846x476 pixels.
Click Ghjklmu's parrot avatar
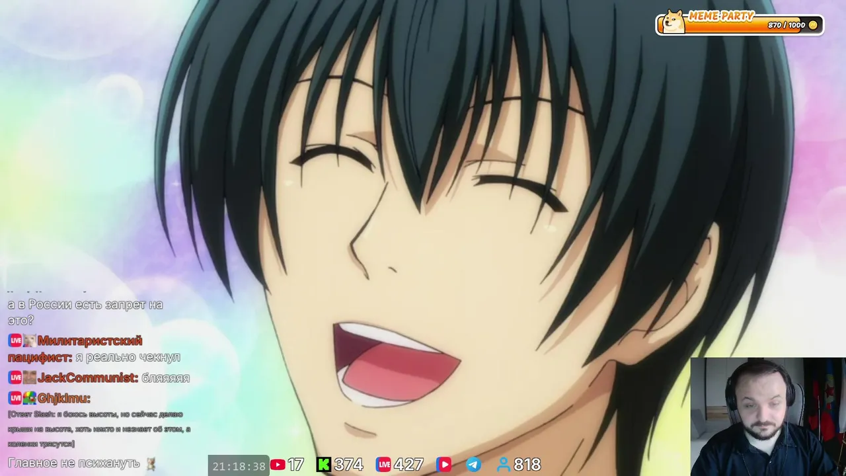pos(30,398)
